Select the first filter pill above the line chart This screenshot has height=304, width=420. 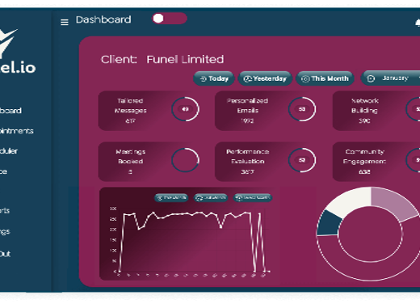(x=171, y=198)
